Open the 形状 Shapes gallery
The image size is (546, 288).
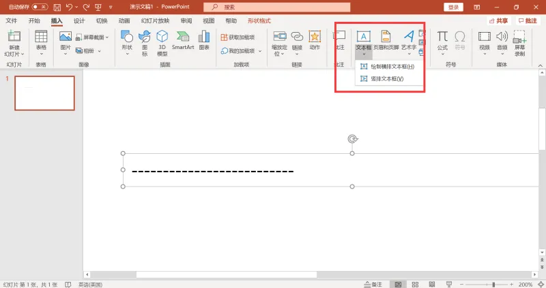point(127,43)
